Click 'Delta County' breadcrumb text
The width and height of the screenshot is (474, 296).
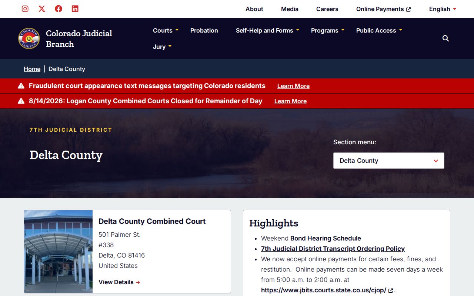(x=67, y=69)
